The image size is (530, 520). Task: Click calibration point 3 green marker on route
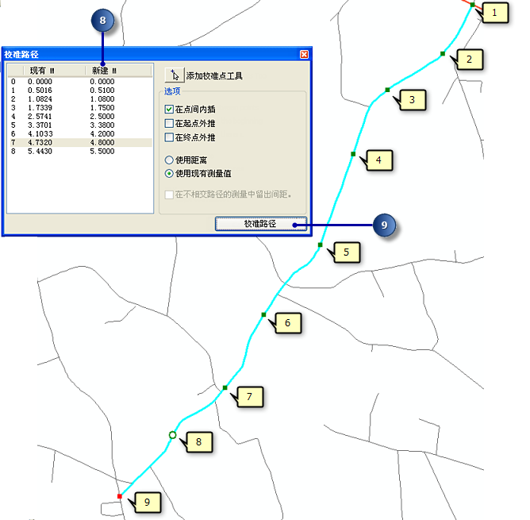[387, 90]
